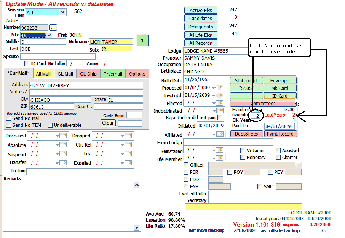Click the ellipsis button next to Number field
This screenshot has width=345, height=238.
(53, 28)
